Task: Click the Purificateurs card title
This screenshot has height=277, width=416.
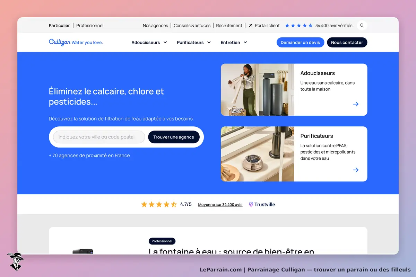Action: coord(317,136)
